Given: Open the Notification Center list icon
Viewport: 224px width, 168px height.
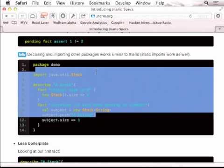Looking at the screenshot, I should [x=216, y=3].
